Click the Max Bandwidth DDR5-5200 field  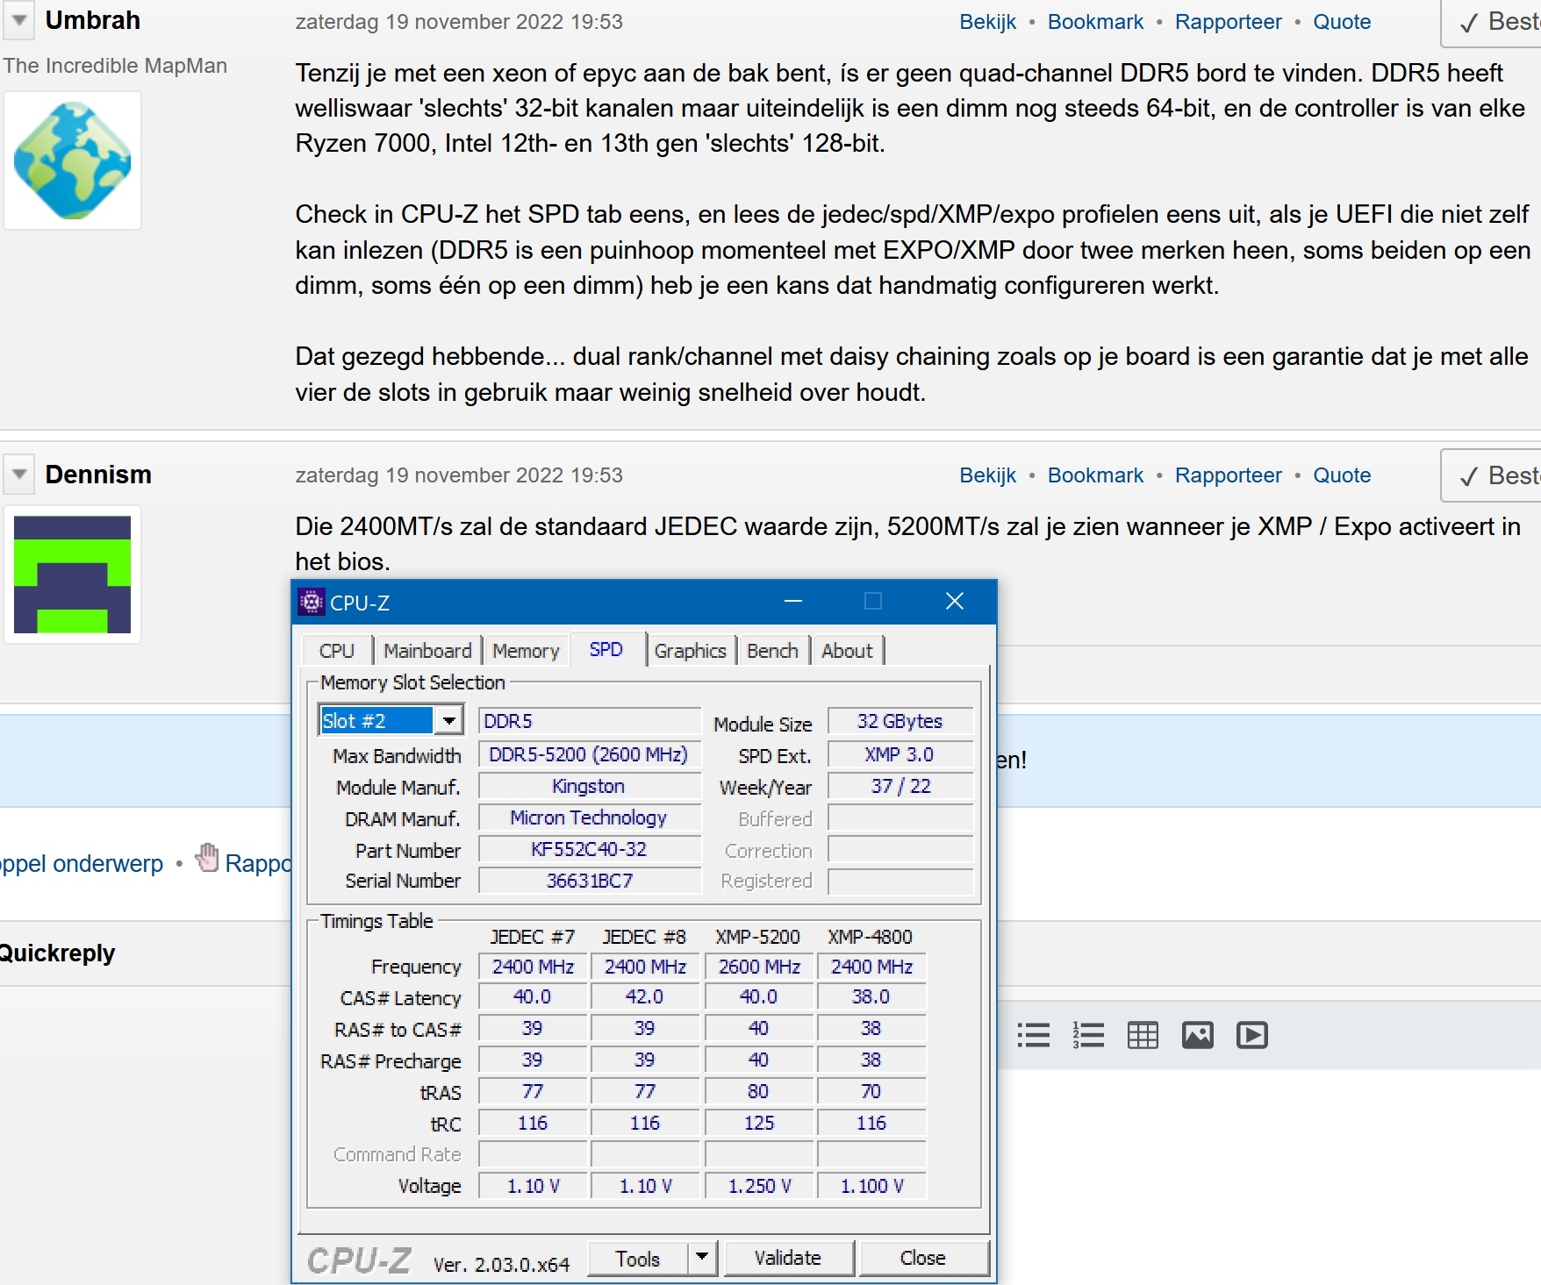point(589,754)
